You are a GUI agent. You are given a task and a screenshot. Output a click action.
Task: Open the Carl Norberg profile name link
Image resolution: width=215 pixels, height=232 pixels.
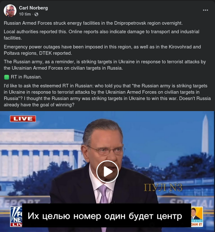click(x=34, y=8)
